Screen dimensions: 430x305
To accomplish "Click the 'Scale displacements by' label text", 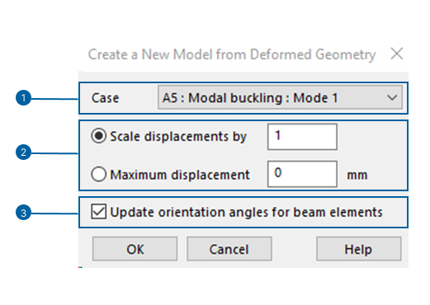I will 178,137.
